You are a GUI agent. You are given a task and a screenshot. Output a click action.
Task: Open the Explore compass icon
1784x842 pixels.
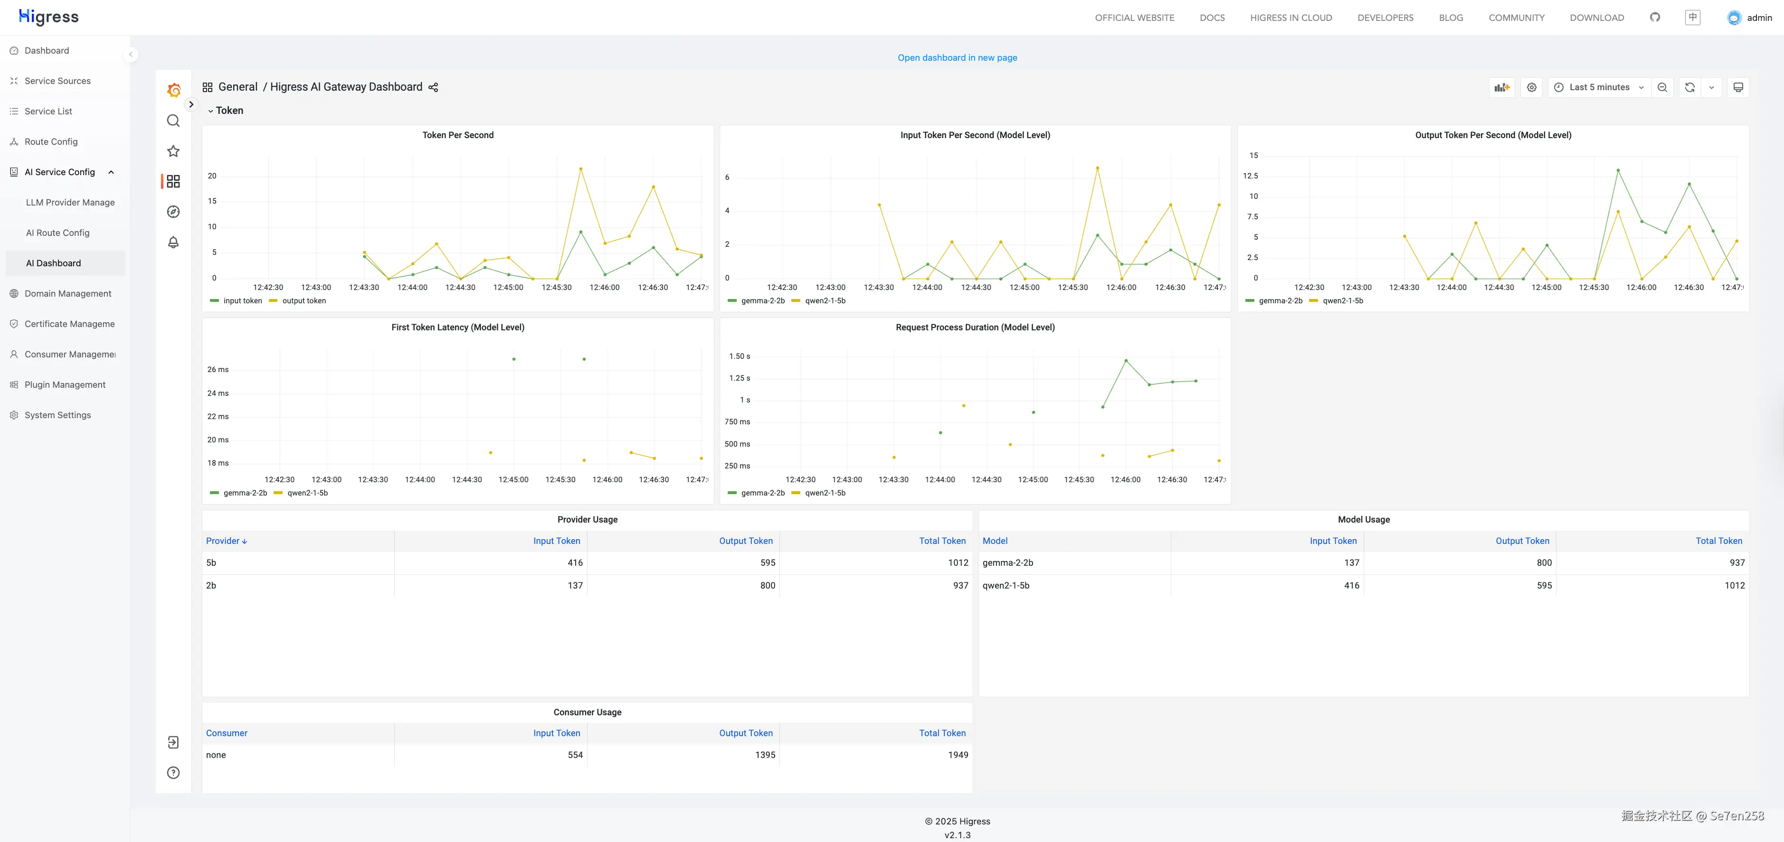[173, 212]
